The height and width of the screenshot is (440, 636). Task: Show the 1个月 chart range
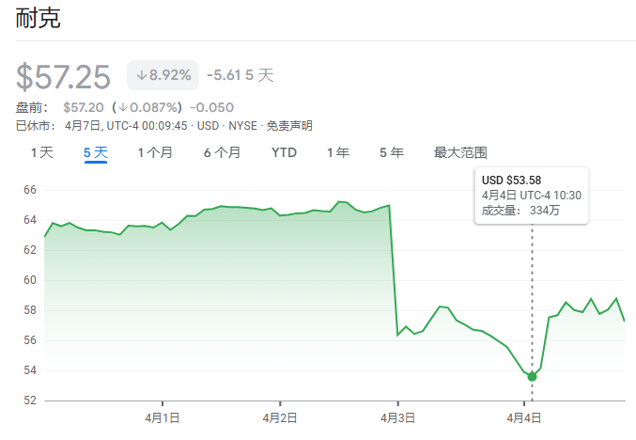(155, 152)
